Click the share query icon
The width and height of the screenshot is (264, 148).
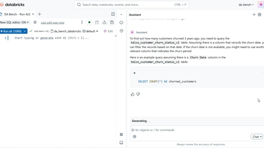pyautogui.click(x=104, y=22)
